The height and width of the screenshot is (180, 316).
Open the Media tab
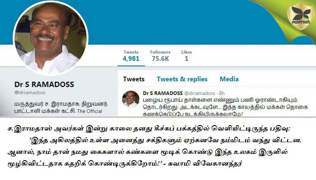coord(229,79)
